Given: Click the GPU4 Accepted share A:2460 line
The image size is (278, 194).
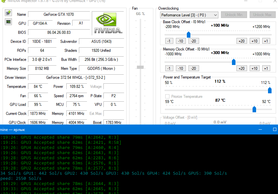Looking at the screenshot, I should pos(59,148).
